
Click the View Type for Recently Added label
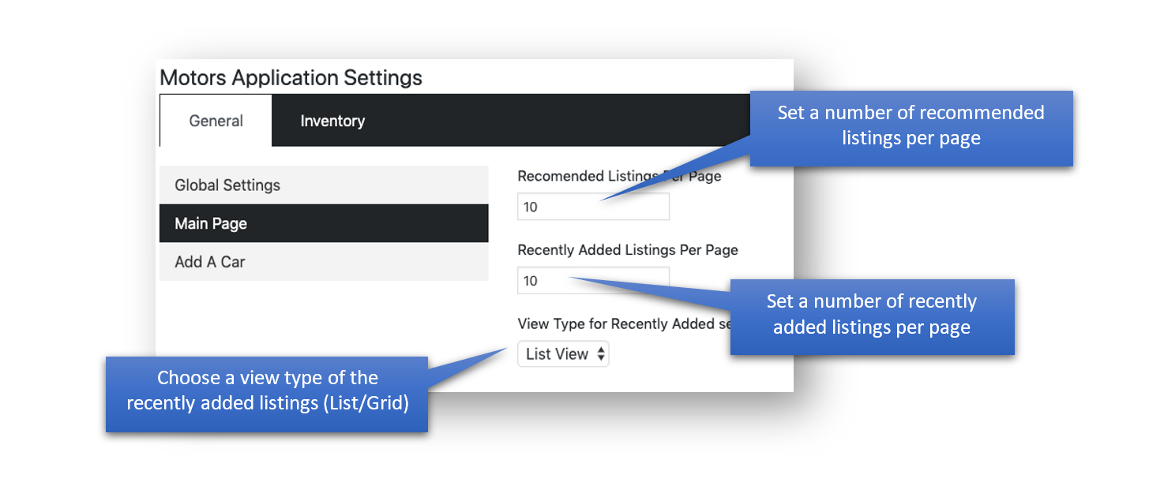[625, 323]
